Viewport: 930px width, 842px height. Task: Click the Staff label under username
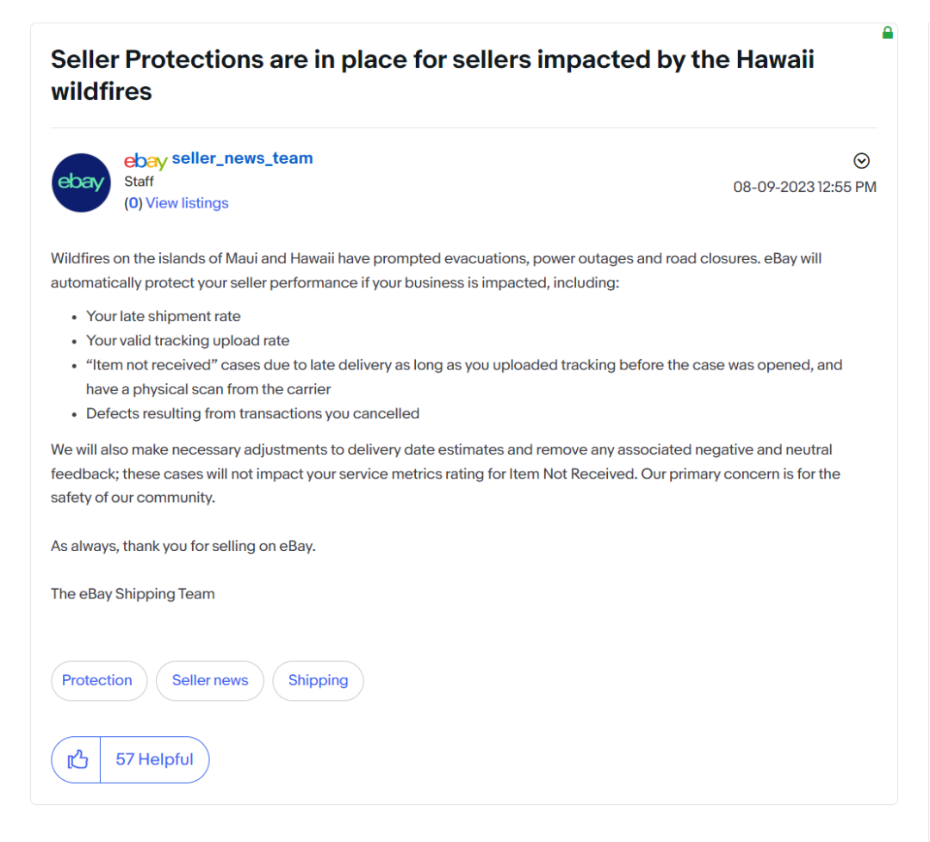click(x=139, y=182)
